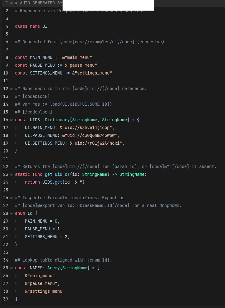Click the Array type on line 35
The width and height of the screenshot is (225, 308).
[54, 268]
